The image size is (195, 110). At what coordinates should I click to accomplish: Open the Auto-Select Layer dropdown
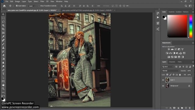pos(32,6)
